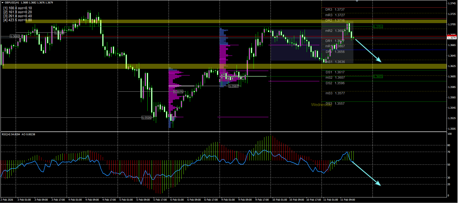Select the '[3] 261.8 лот=0.40' legend line
The height and width of the screenshot is (203, 458).
[18, 16]
